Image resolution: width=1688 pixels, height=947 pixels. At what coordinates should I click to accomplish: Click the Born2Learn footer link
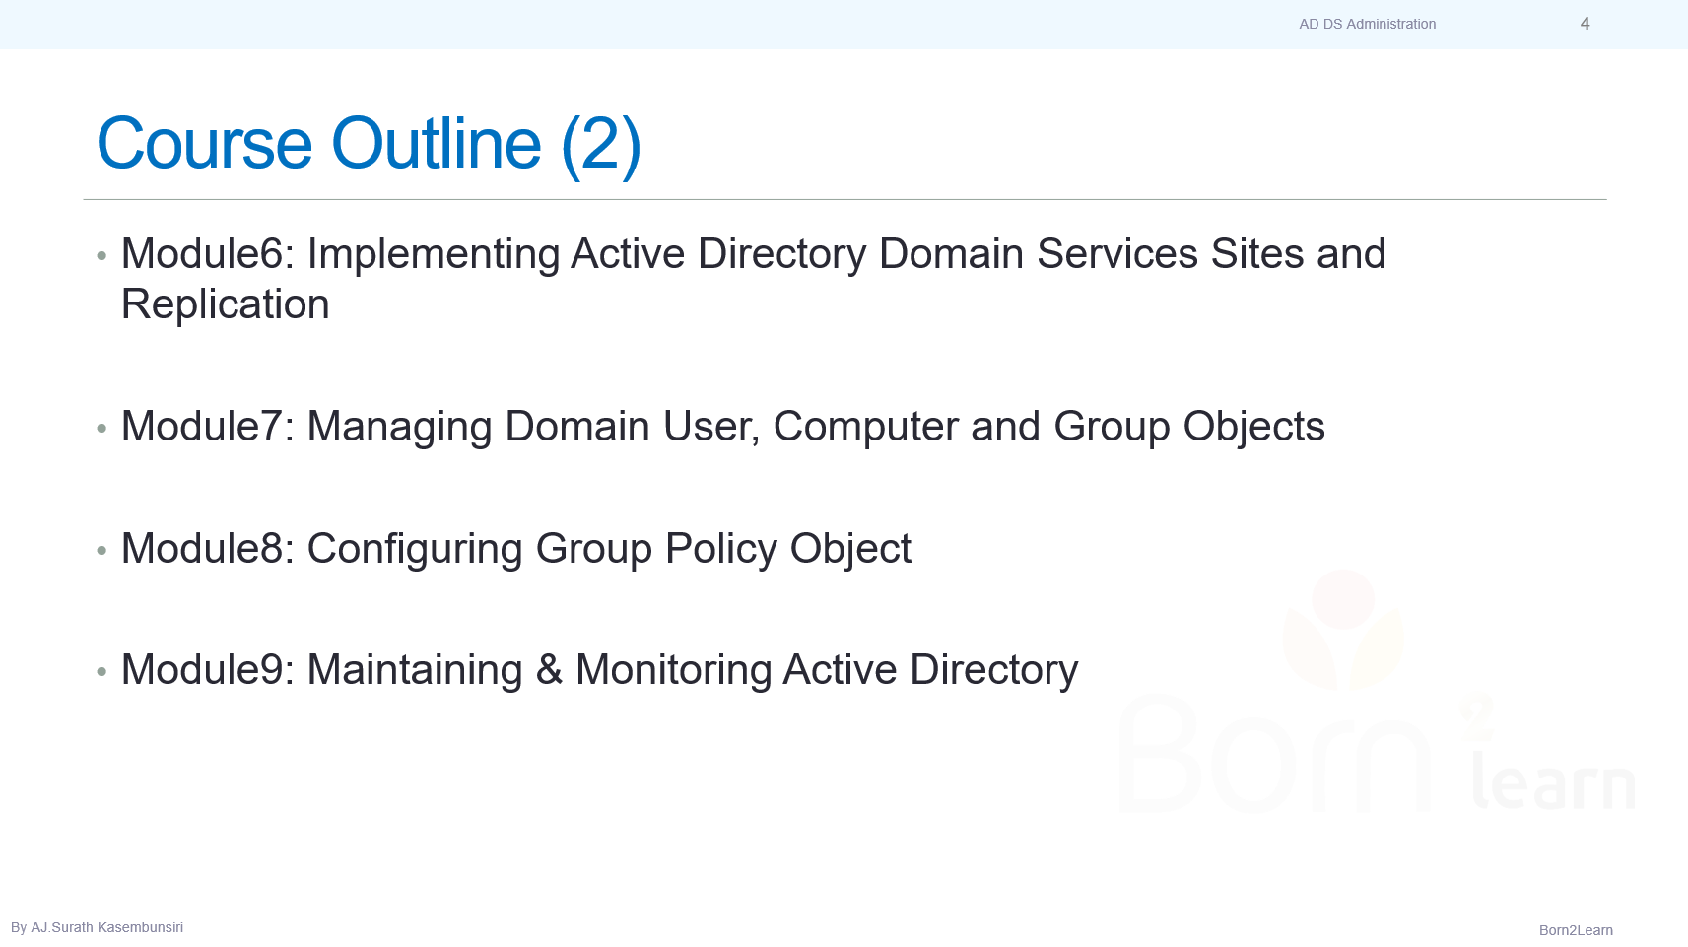tap(1577, 929)
